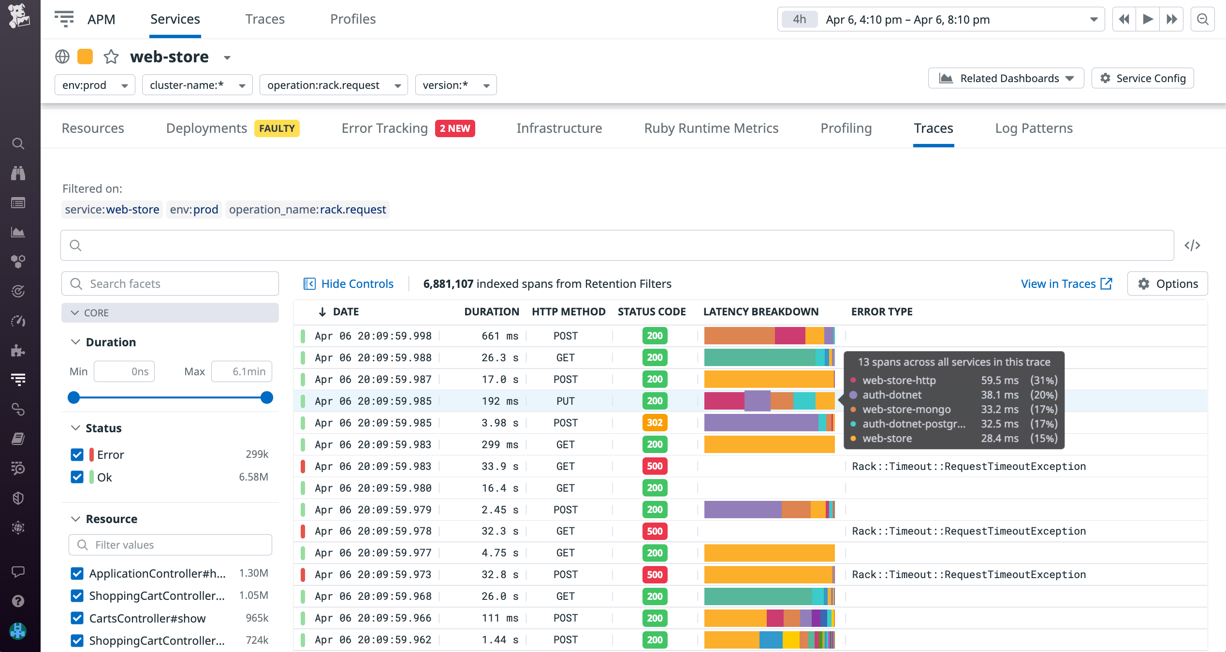Open Options using the gear icon
Viewport: 1226px width, 652px height.
pyautogui.click(x=1167, y=283)
